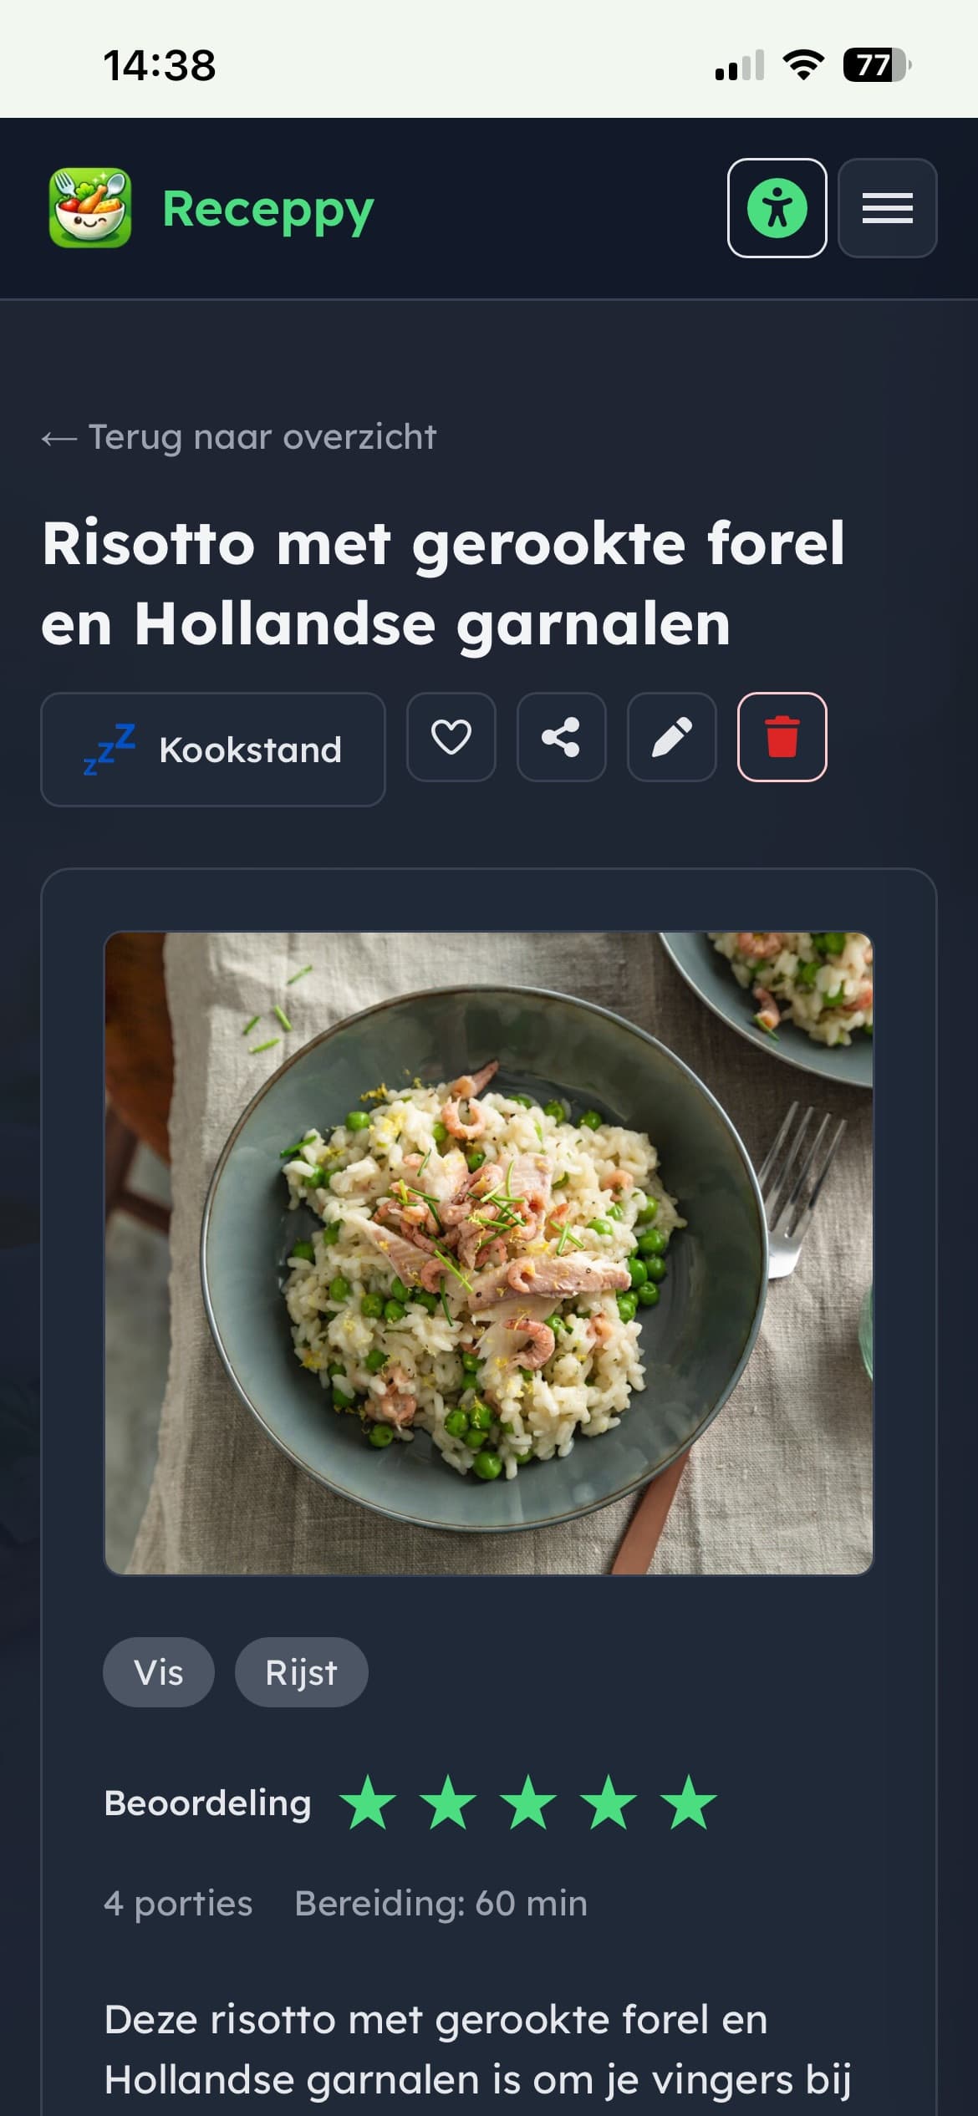This screenshot has width=978, height=2116.
Task: Set rating to one star
Action: tap(369, 1803)
